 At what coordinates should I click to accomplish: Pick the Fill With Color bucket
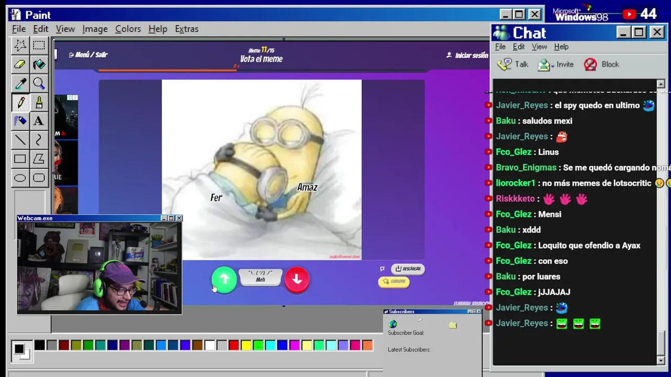(39, 64)
